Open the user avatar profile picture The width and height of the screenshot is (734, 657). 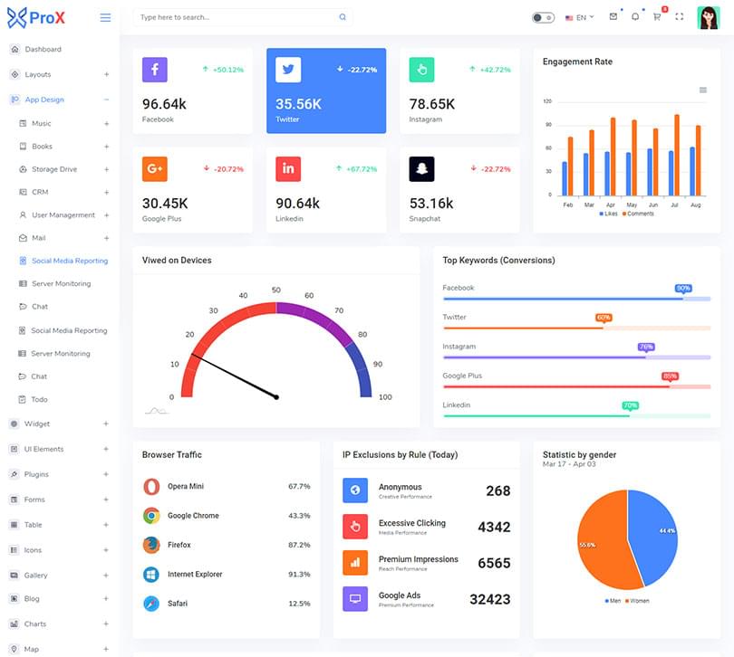pyautogui.click(x=708, y=17)
